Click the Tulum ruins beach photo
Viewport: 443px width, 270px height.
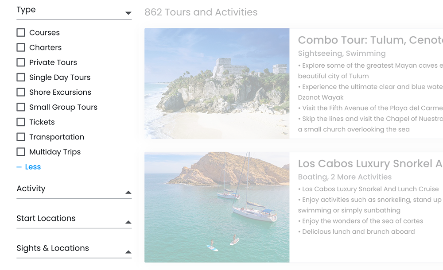pyautogui.click(x=217, y=84)
